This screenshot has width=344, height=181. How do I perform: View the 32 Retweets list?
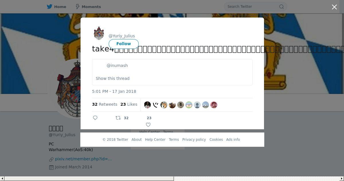pyautogui.click(x=105, y=104)
